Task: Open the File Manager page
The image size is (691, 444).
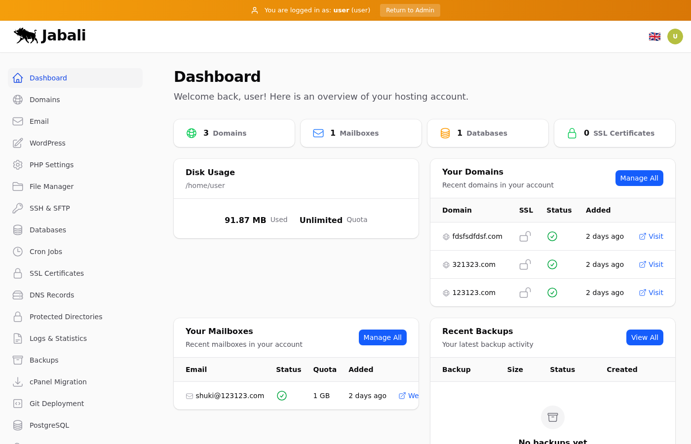Action: [51, 186]
